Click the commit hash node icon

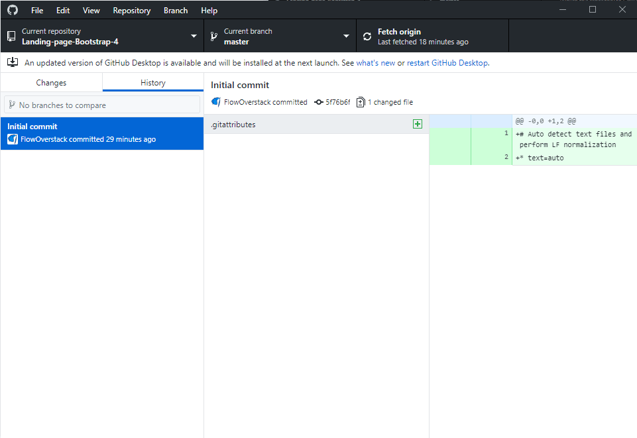click(319, 102)
